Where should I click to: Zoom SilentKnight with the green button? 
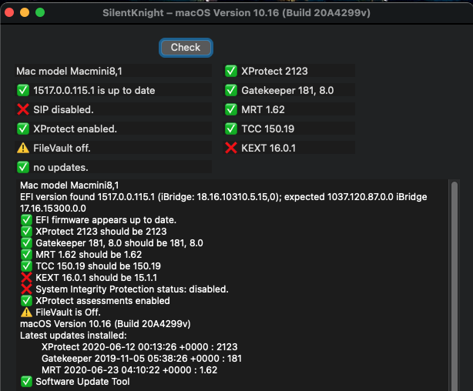click(40, 12)
